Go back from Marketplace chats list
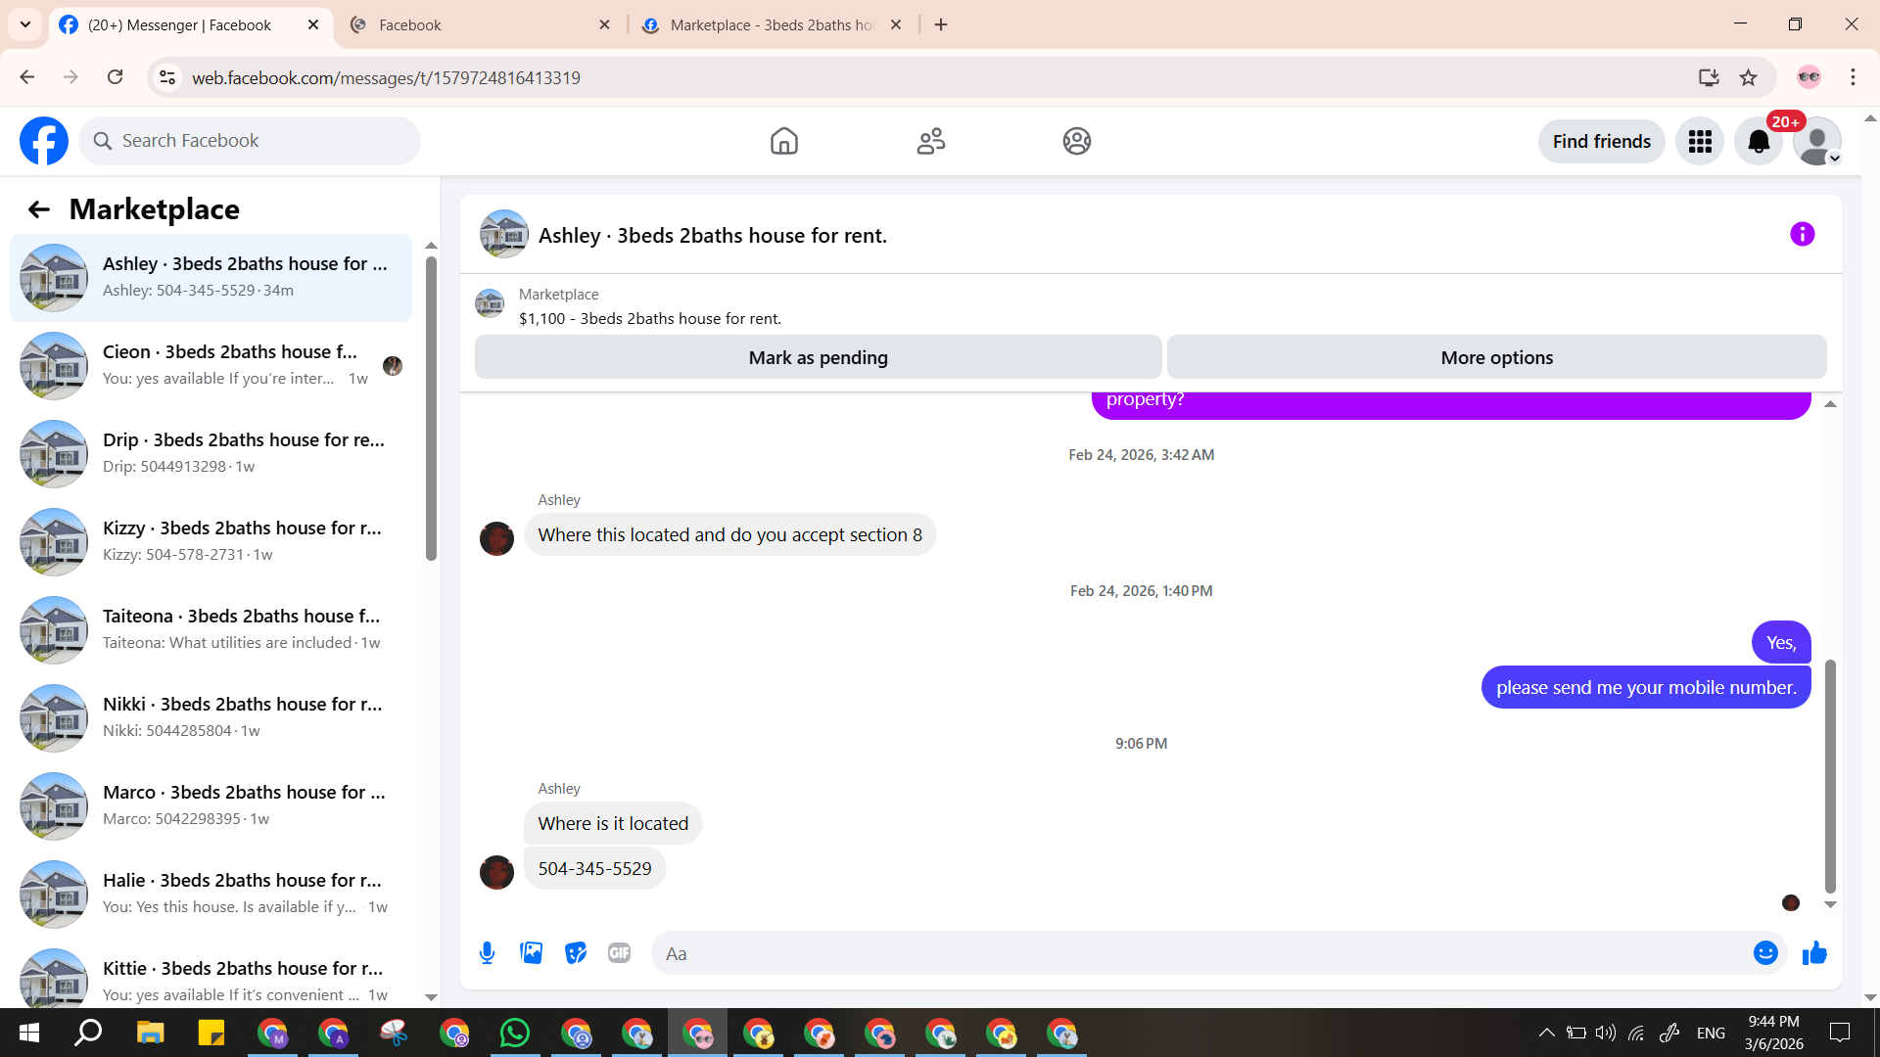This screenshot has width=1880, height=1057. 38,209
